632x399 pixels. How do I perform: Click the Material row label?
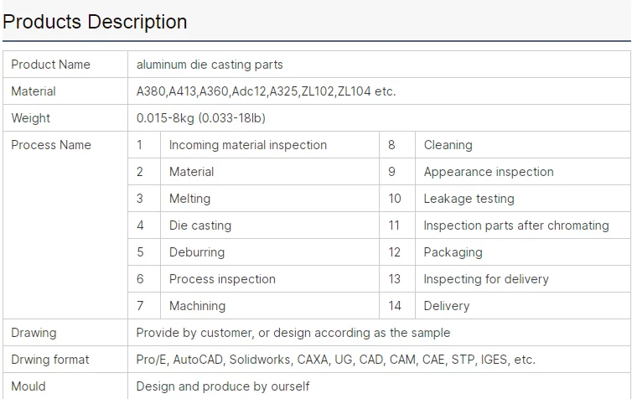[34, 91]
